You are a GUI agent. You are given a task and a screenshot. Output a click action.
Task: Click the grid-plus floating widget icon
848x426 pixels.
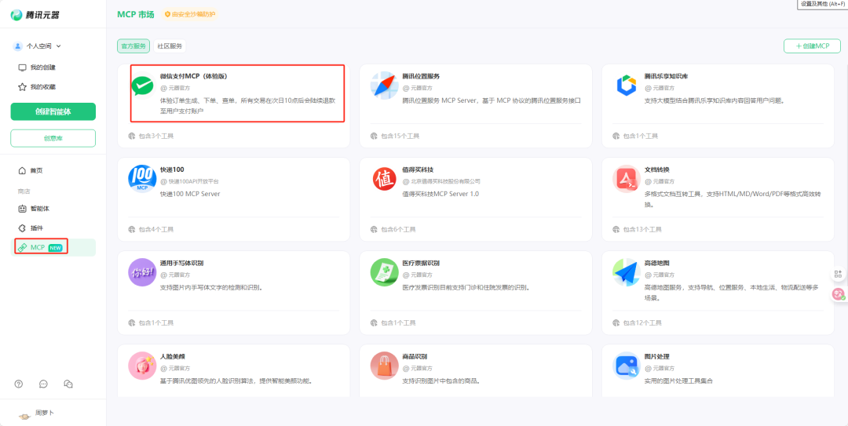tap(838, 274)
